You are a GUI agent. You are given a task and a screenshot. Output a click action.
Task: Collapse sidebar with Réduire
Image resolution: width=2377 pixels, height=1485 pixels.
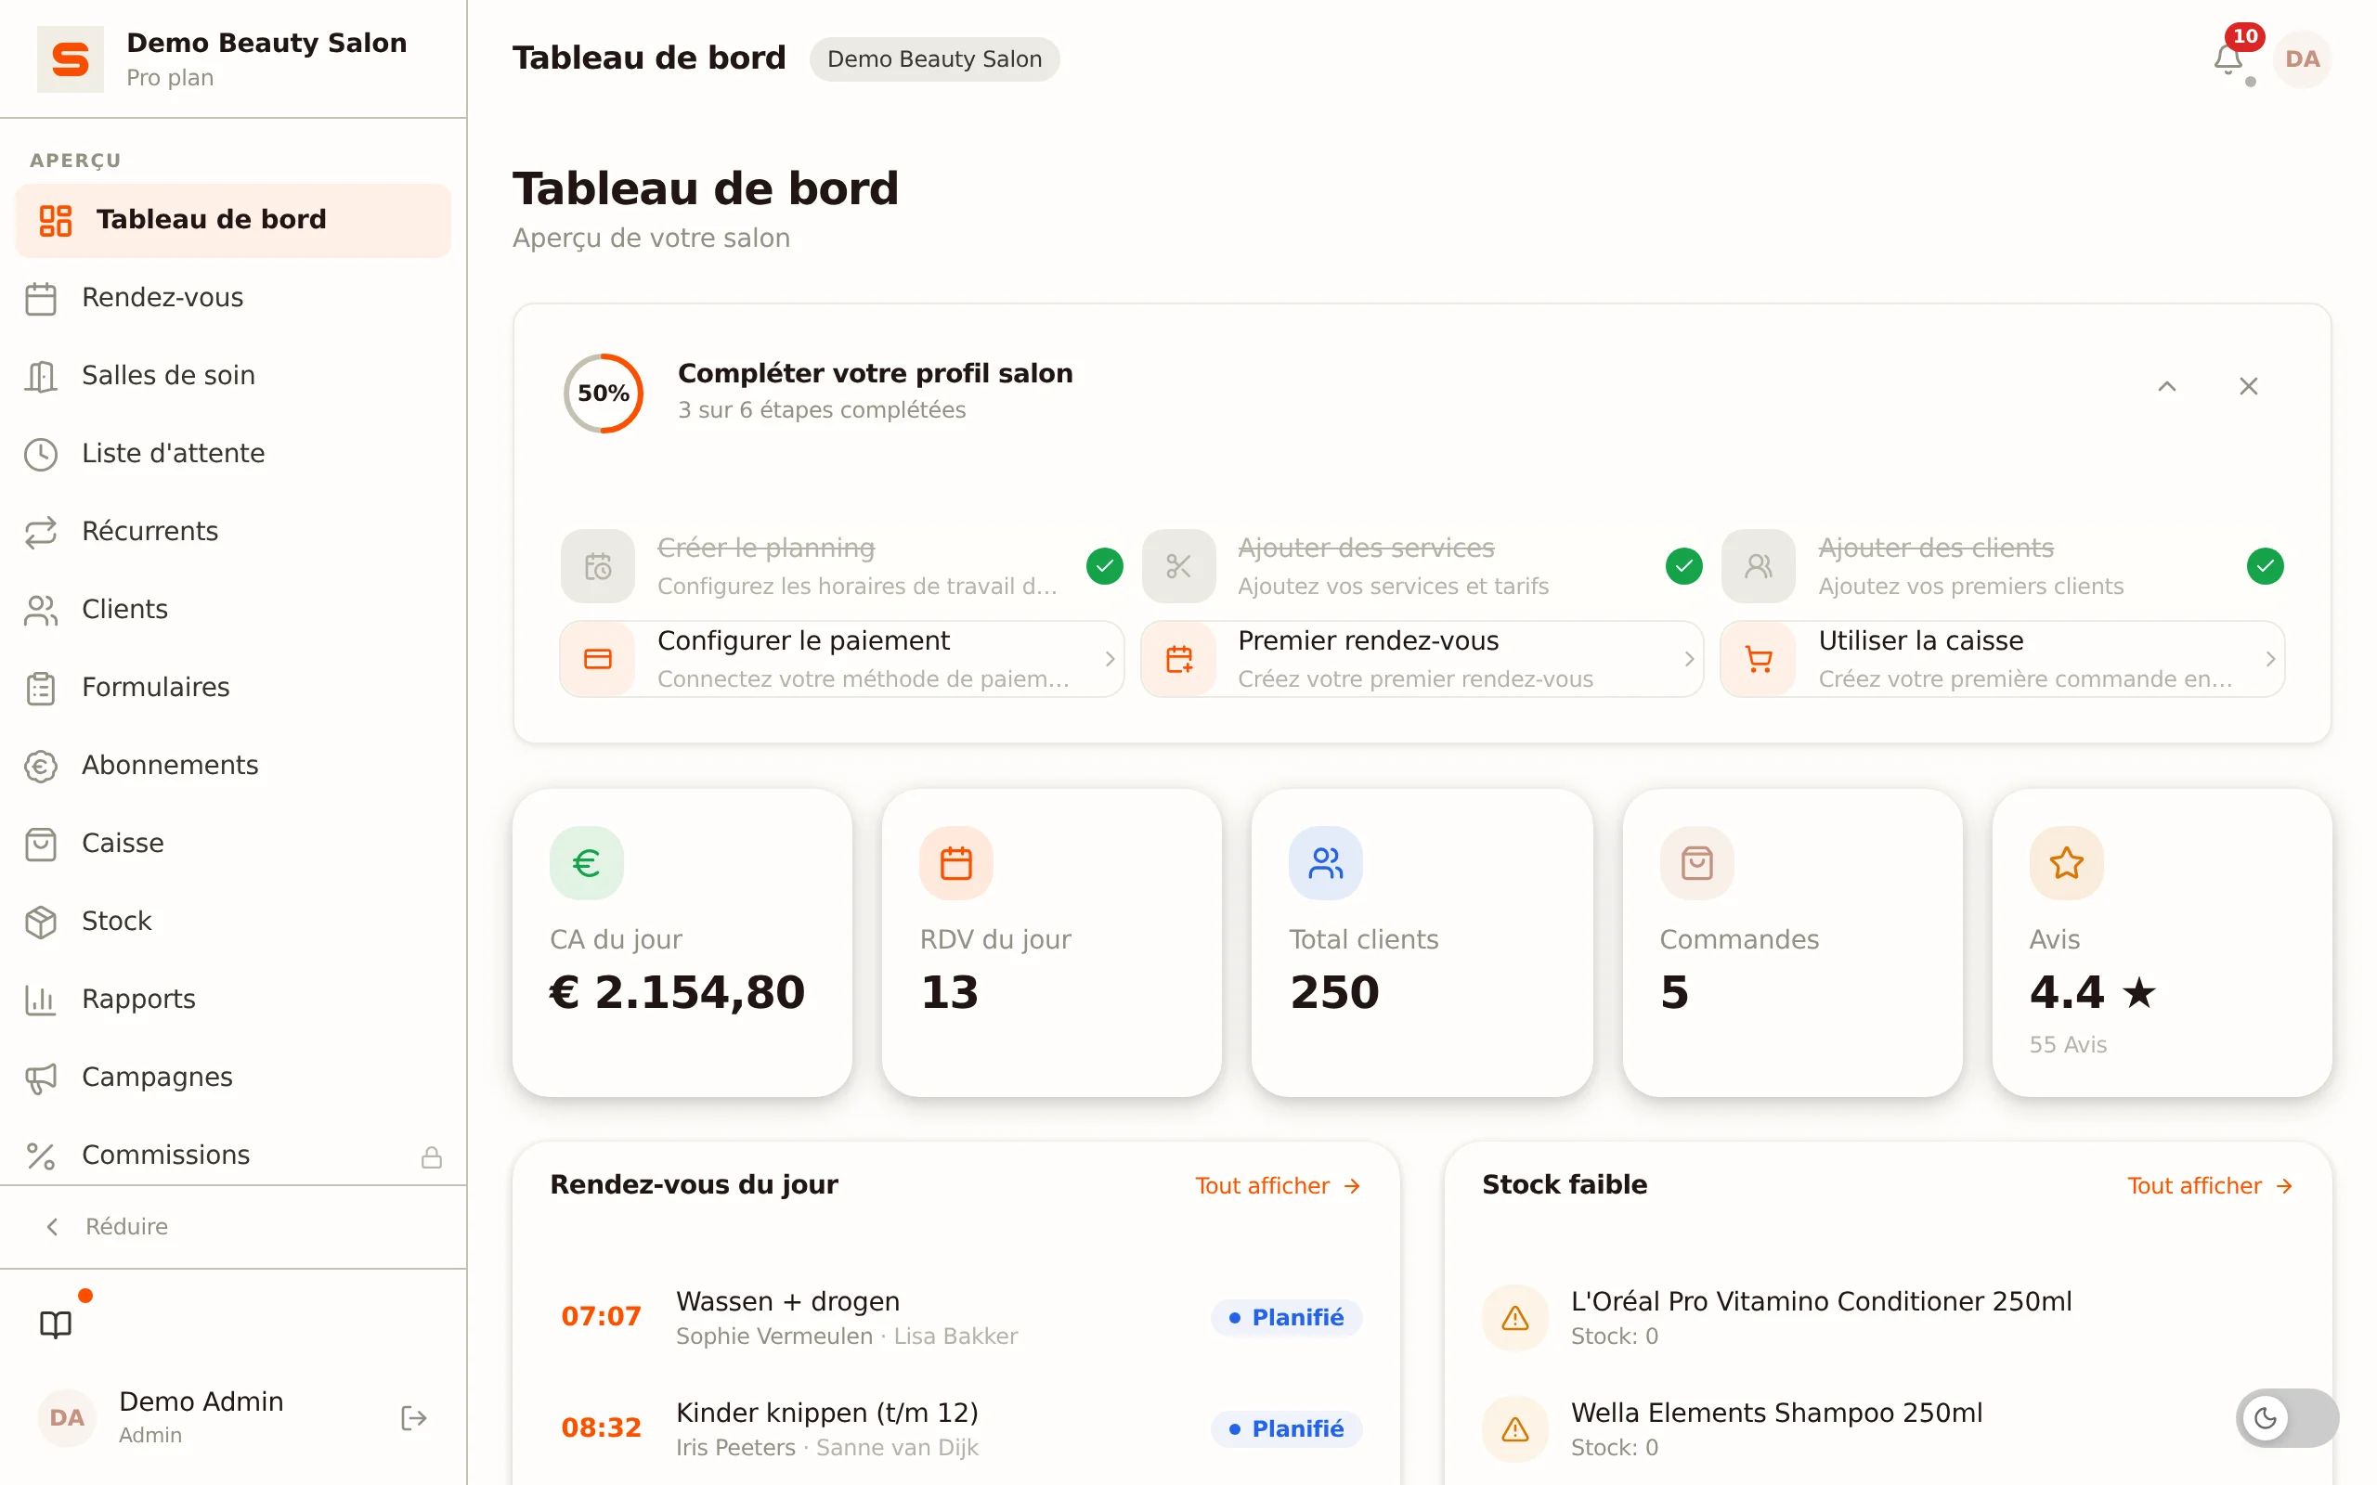(x=233, y=1227)
